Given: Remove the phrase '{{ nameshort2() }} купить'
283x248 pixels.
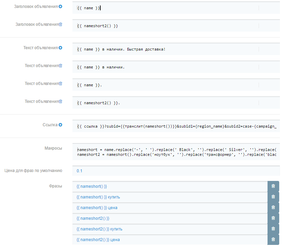Looking at the screenshot, I should (x=273, y=229).
